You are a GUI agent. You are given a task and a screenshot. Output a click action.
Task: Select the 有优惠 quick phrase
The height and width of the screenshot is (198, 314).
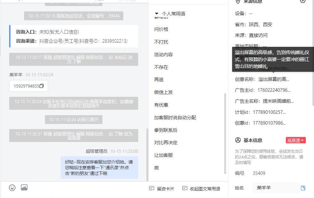click(x=161, y=105)
